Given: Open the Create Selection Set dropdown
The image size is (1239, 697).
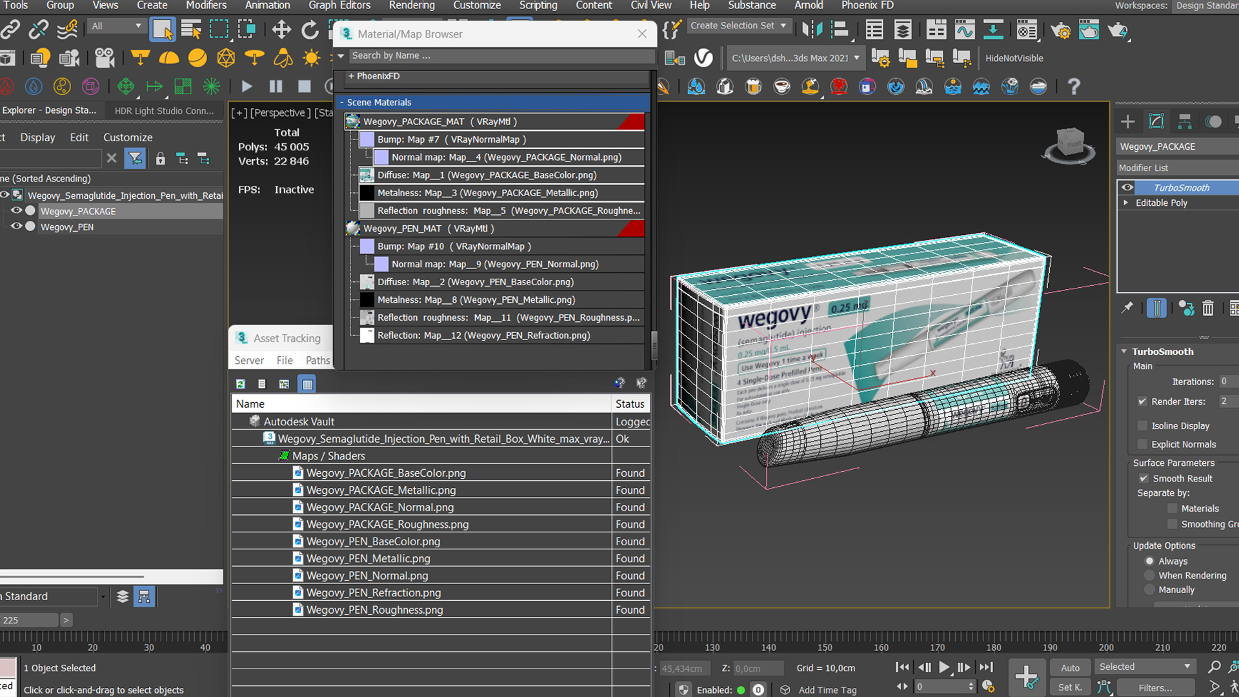Looking at the screenshot, I should [x=739, y=26].
